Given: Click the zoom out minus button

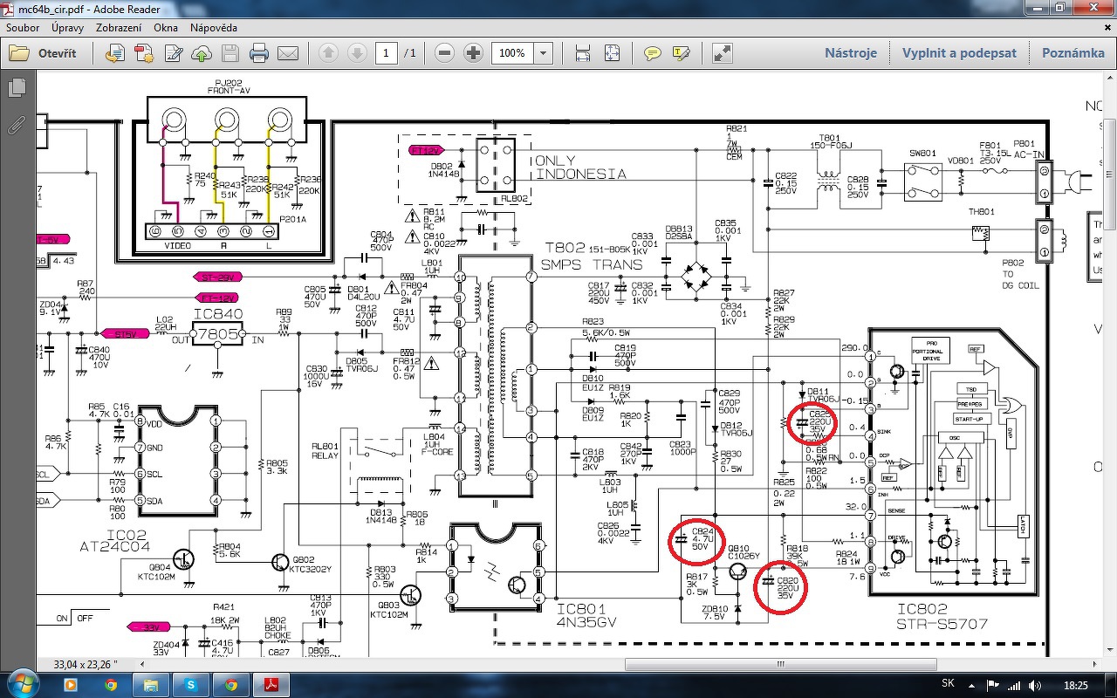Looking at the screenshot, I should [x=444, y=53].
